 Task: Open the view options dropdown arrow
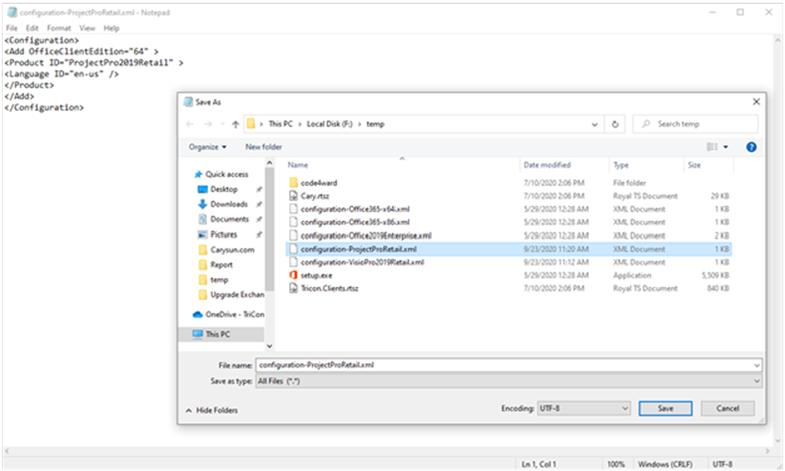[726, 147]
